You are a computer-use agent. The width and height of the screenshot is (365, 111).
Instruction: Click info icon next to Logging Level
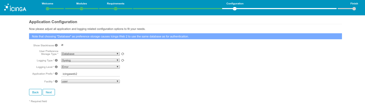pyautogui.click(x=56, y=67)
